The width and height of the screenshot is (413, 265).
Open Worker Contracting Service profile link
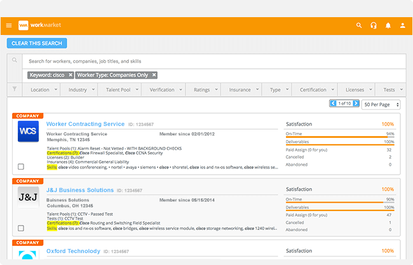point(85,124)
